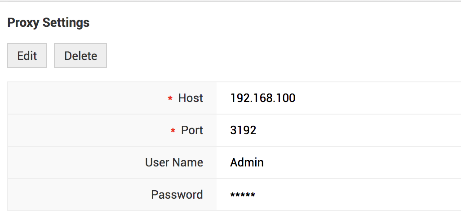Click the Edit button
461x213 pixels.
coord(27,56)
